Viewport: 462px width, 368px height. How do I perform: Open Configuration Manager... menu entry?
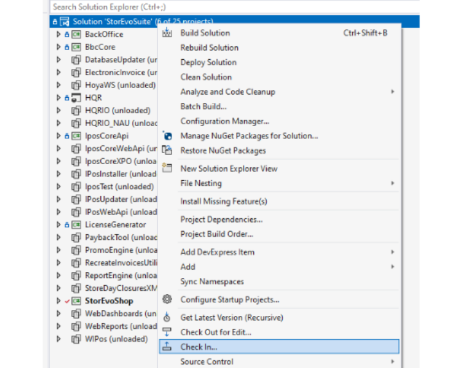click(x=279, y=121)
